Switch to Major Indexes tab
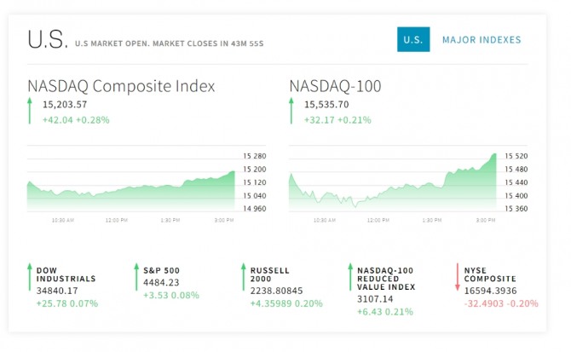571x352 pixels. [482, 40]
